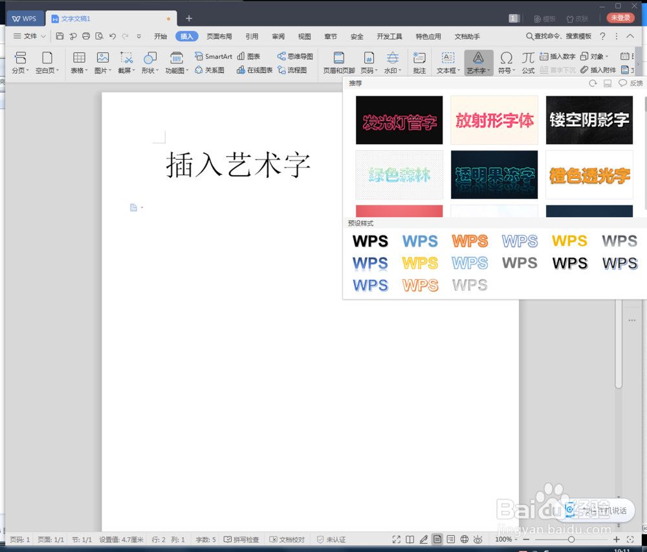Click the 水印 watermark icon

click(x=393, y=63)
